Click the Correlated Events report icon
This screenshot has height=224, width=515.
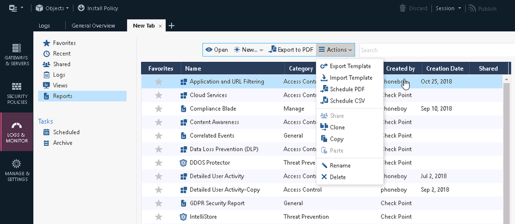coord(184,135)
